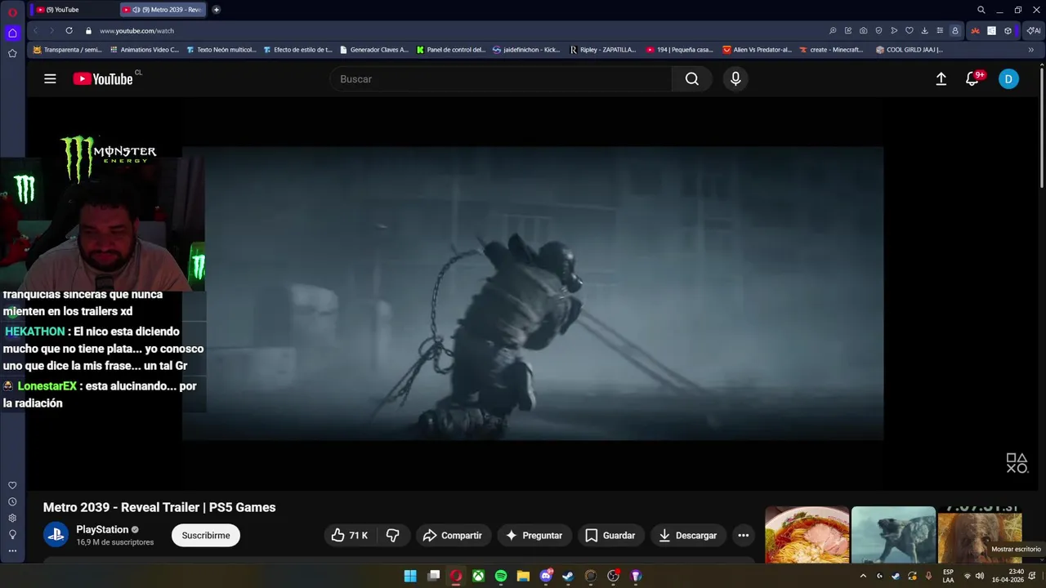The height and width of the screenshot is (588, 1046).
Task: Open the send/flow arrow icon
Action: coord(894,30)
